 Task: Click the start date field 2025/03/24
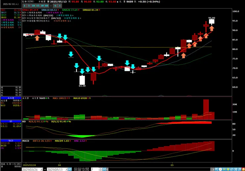31,169
